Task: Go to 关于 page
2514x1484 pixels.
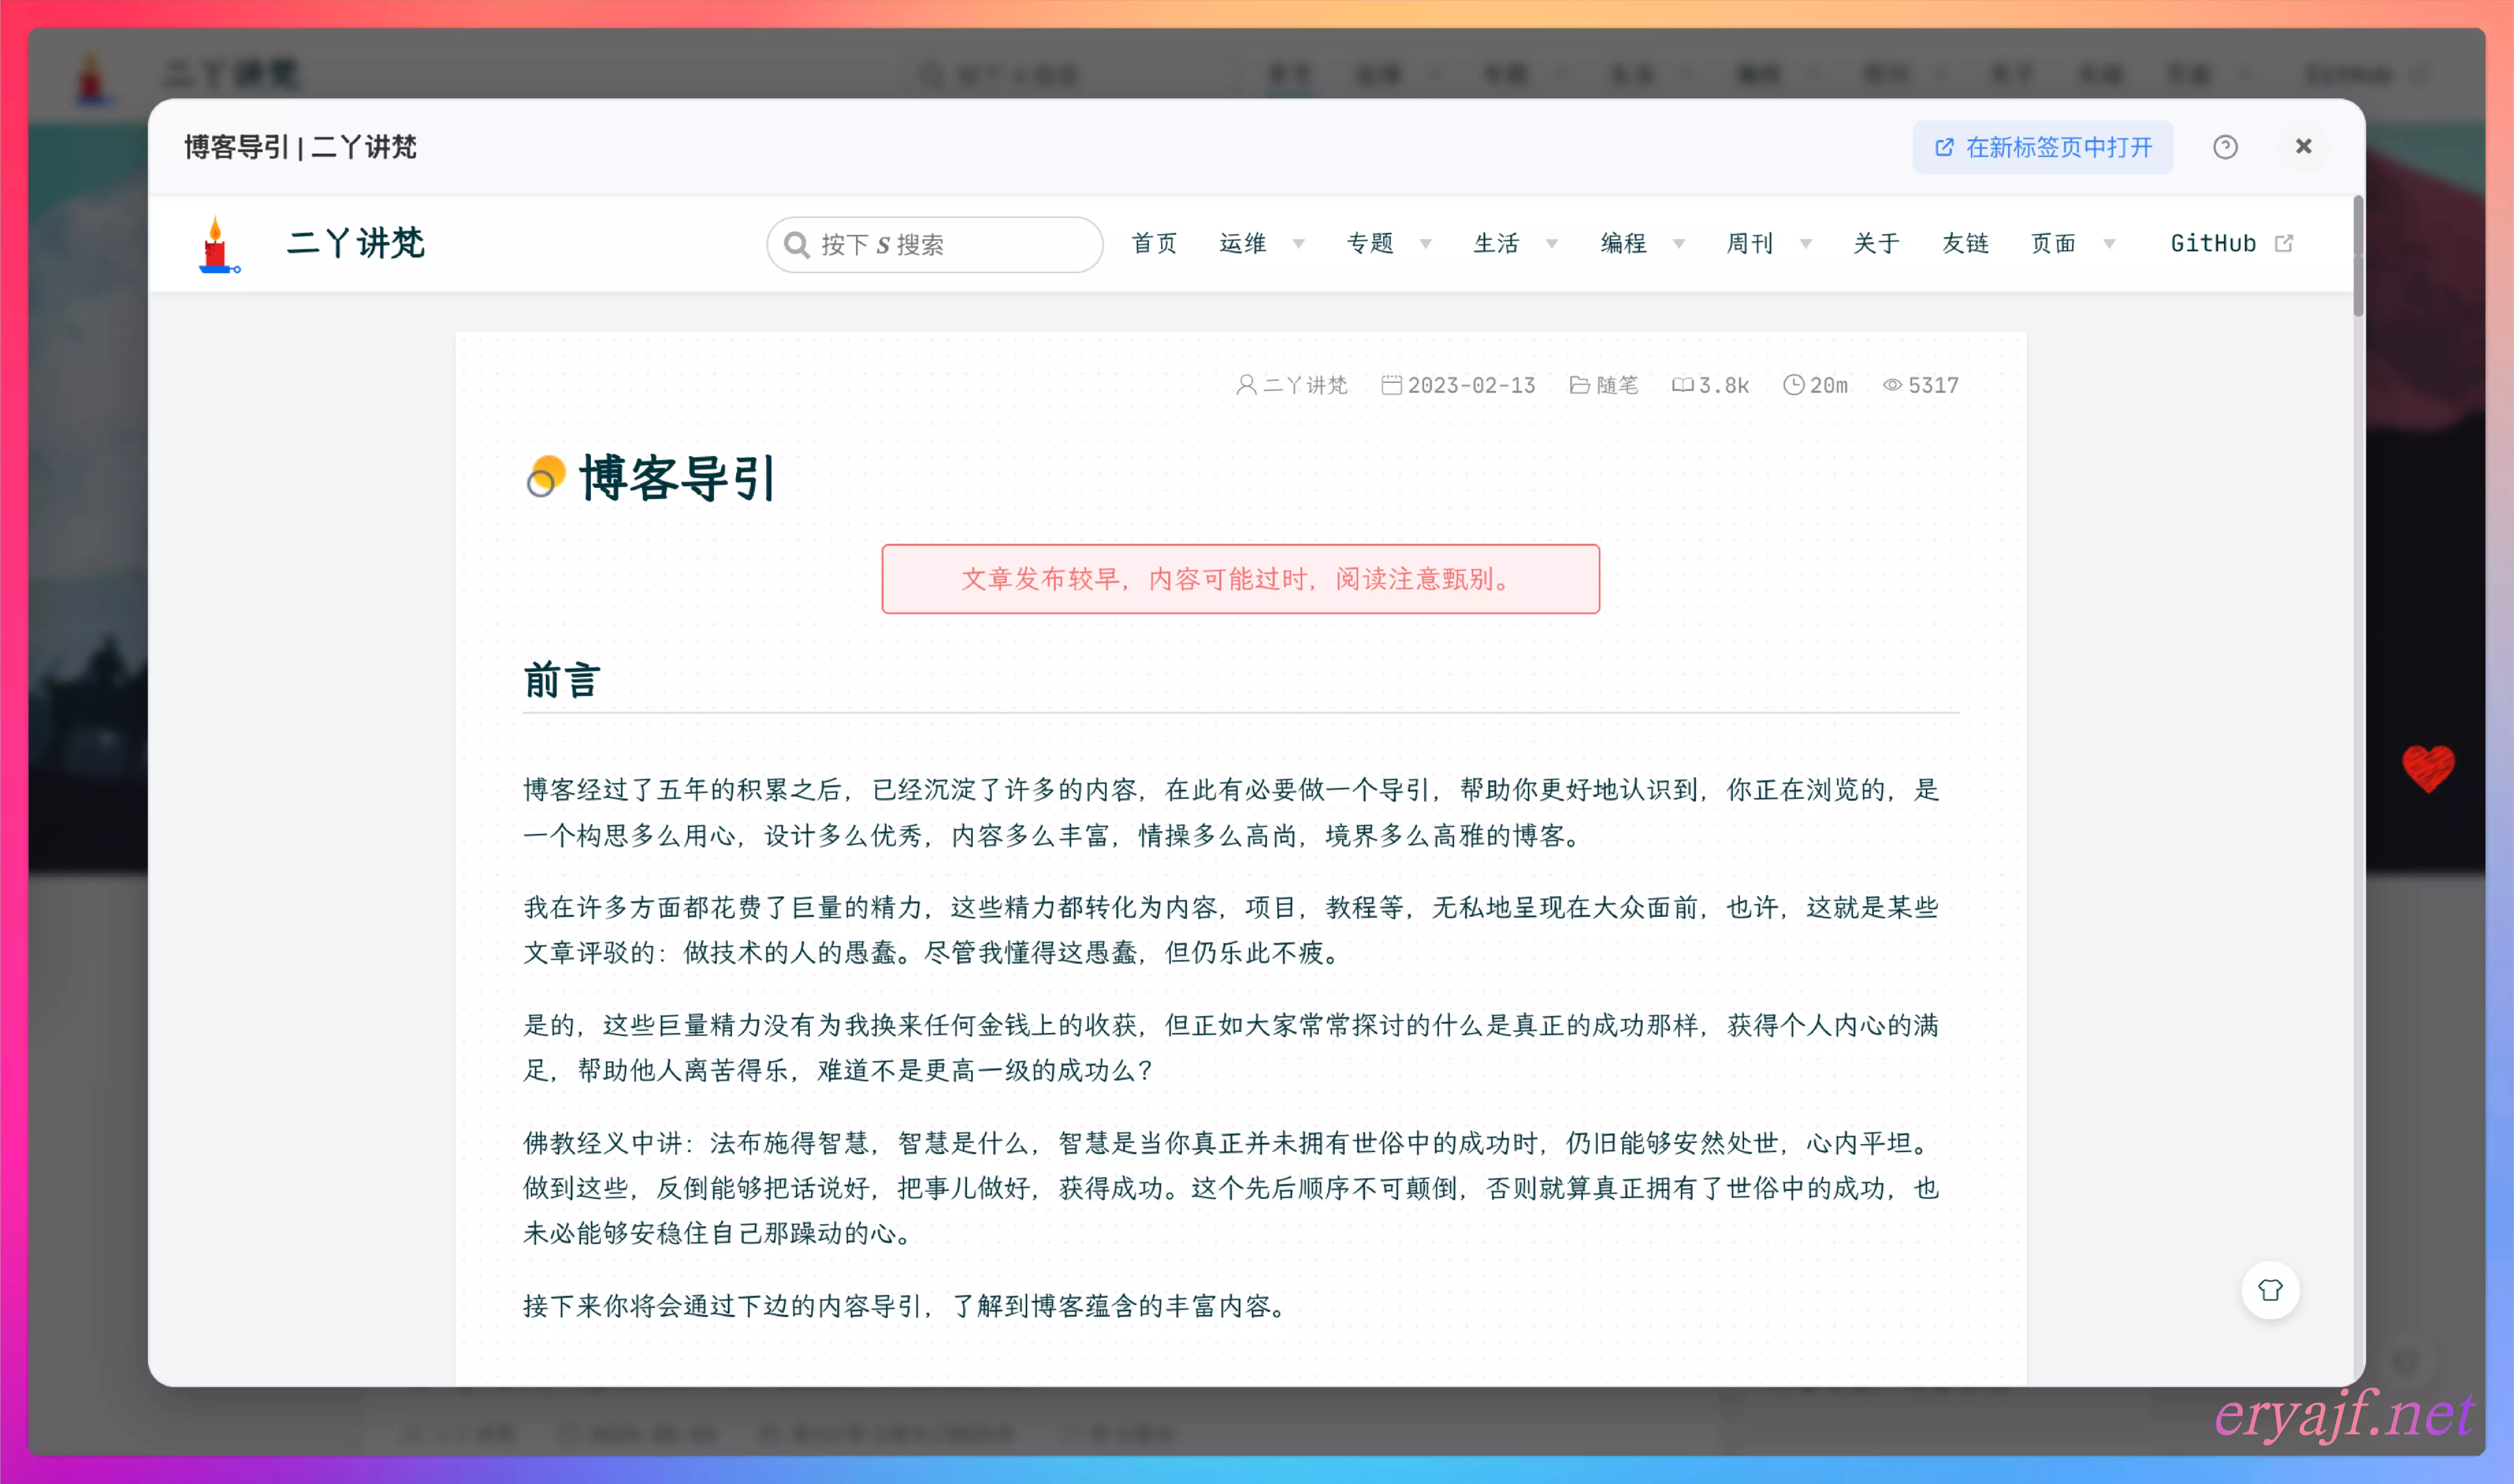Action: [x=1876, y=243]
